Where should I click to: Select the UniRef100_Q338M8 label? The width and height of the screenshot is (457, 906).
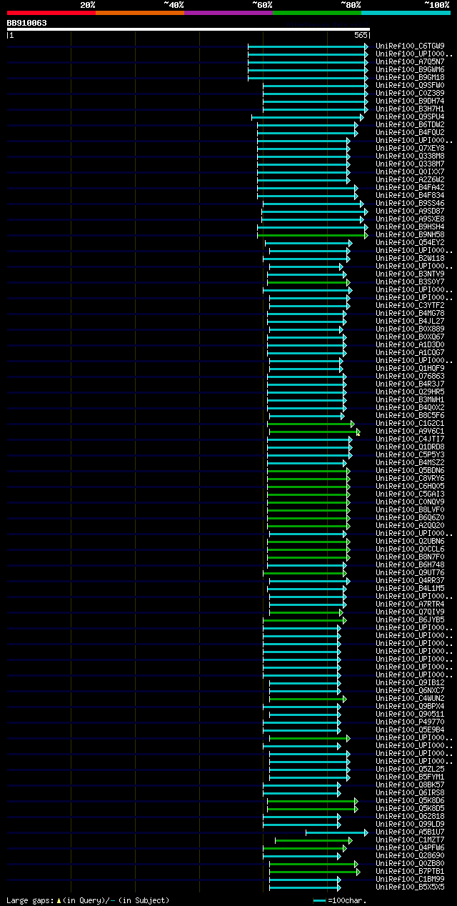[410, 156]
